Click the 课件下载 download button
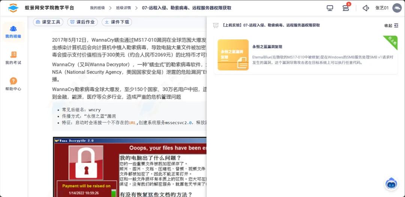The image size is (405, 197). [x=117, y=22]
